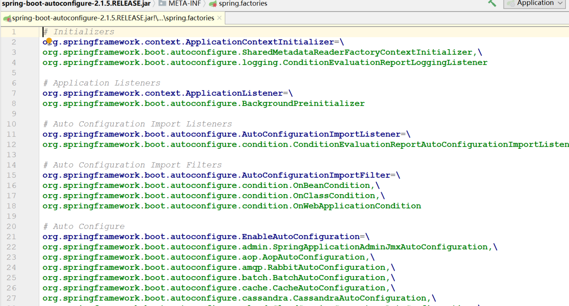This screenshot has height=306, width=569.
Task: Click gutter line number 19
Action: pyautogui.click(x=11, y=216)
